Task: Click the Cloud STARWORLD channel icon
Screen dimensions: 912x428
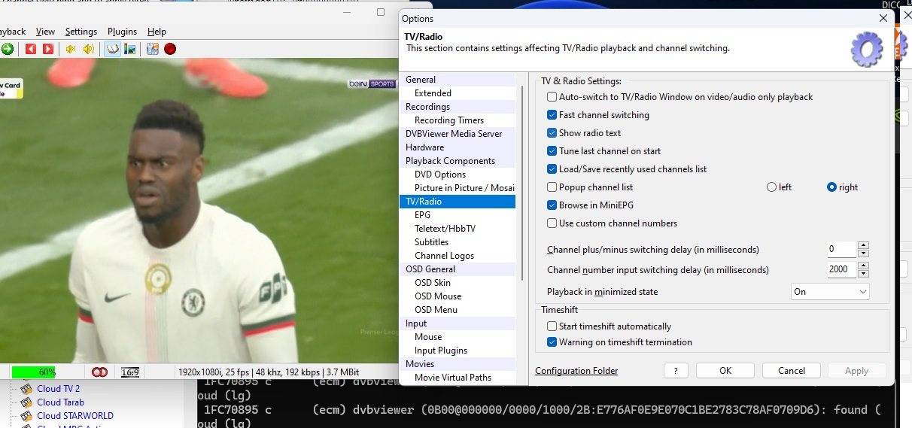Action: pos(26,416)
